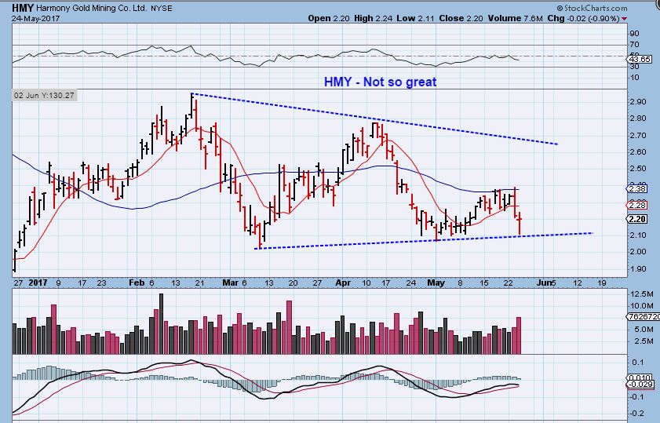The width and height of the screenshot is (660, 423).
Task: Click the date axis label 21
Action: coord(200,283)
